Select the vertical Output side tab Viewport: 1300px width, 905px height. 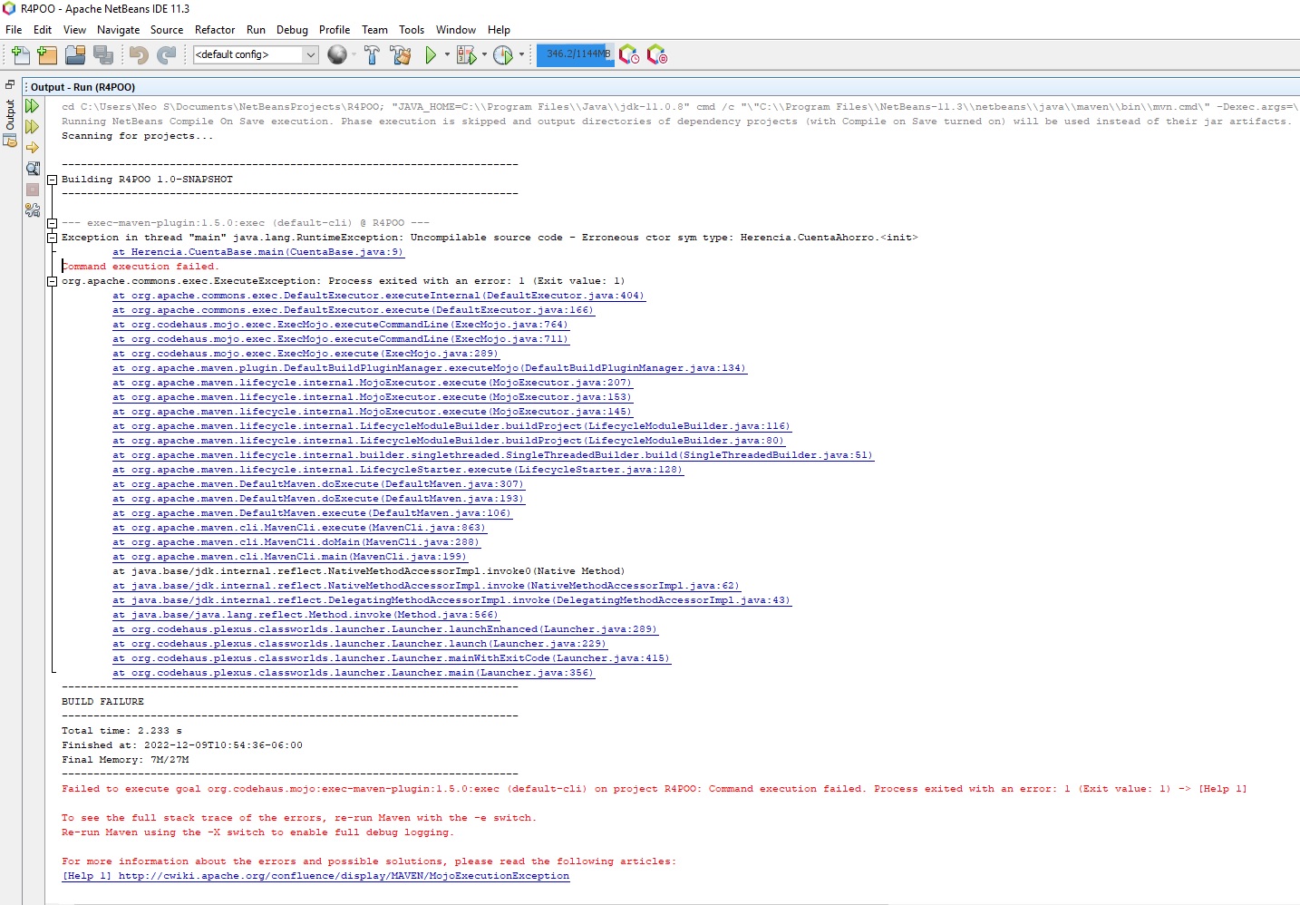[10, 116]
